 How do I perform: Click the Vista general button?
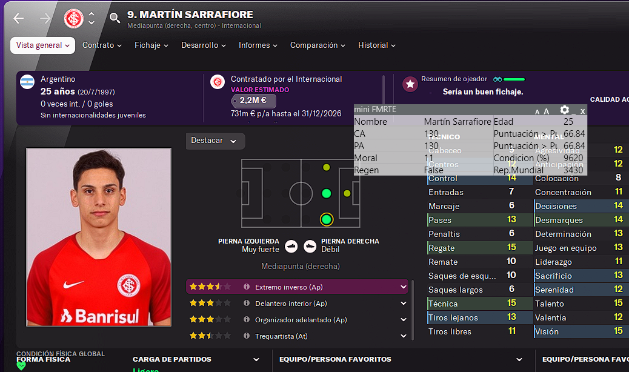(x=42, y=45)
